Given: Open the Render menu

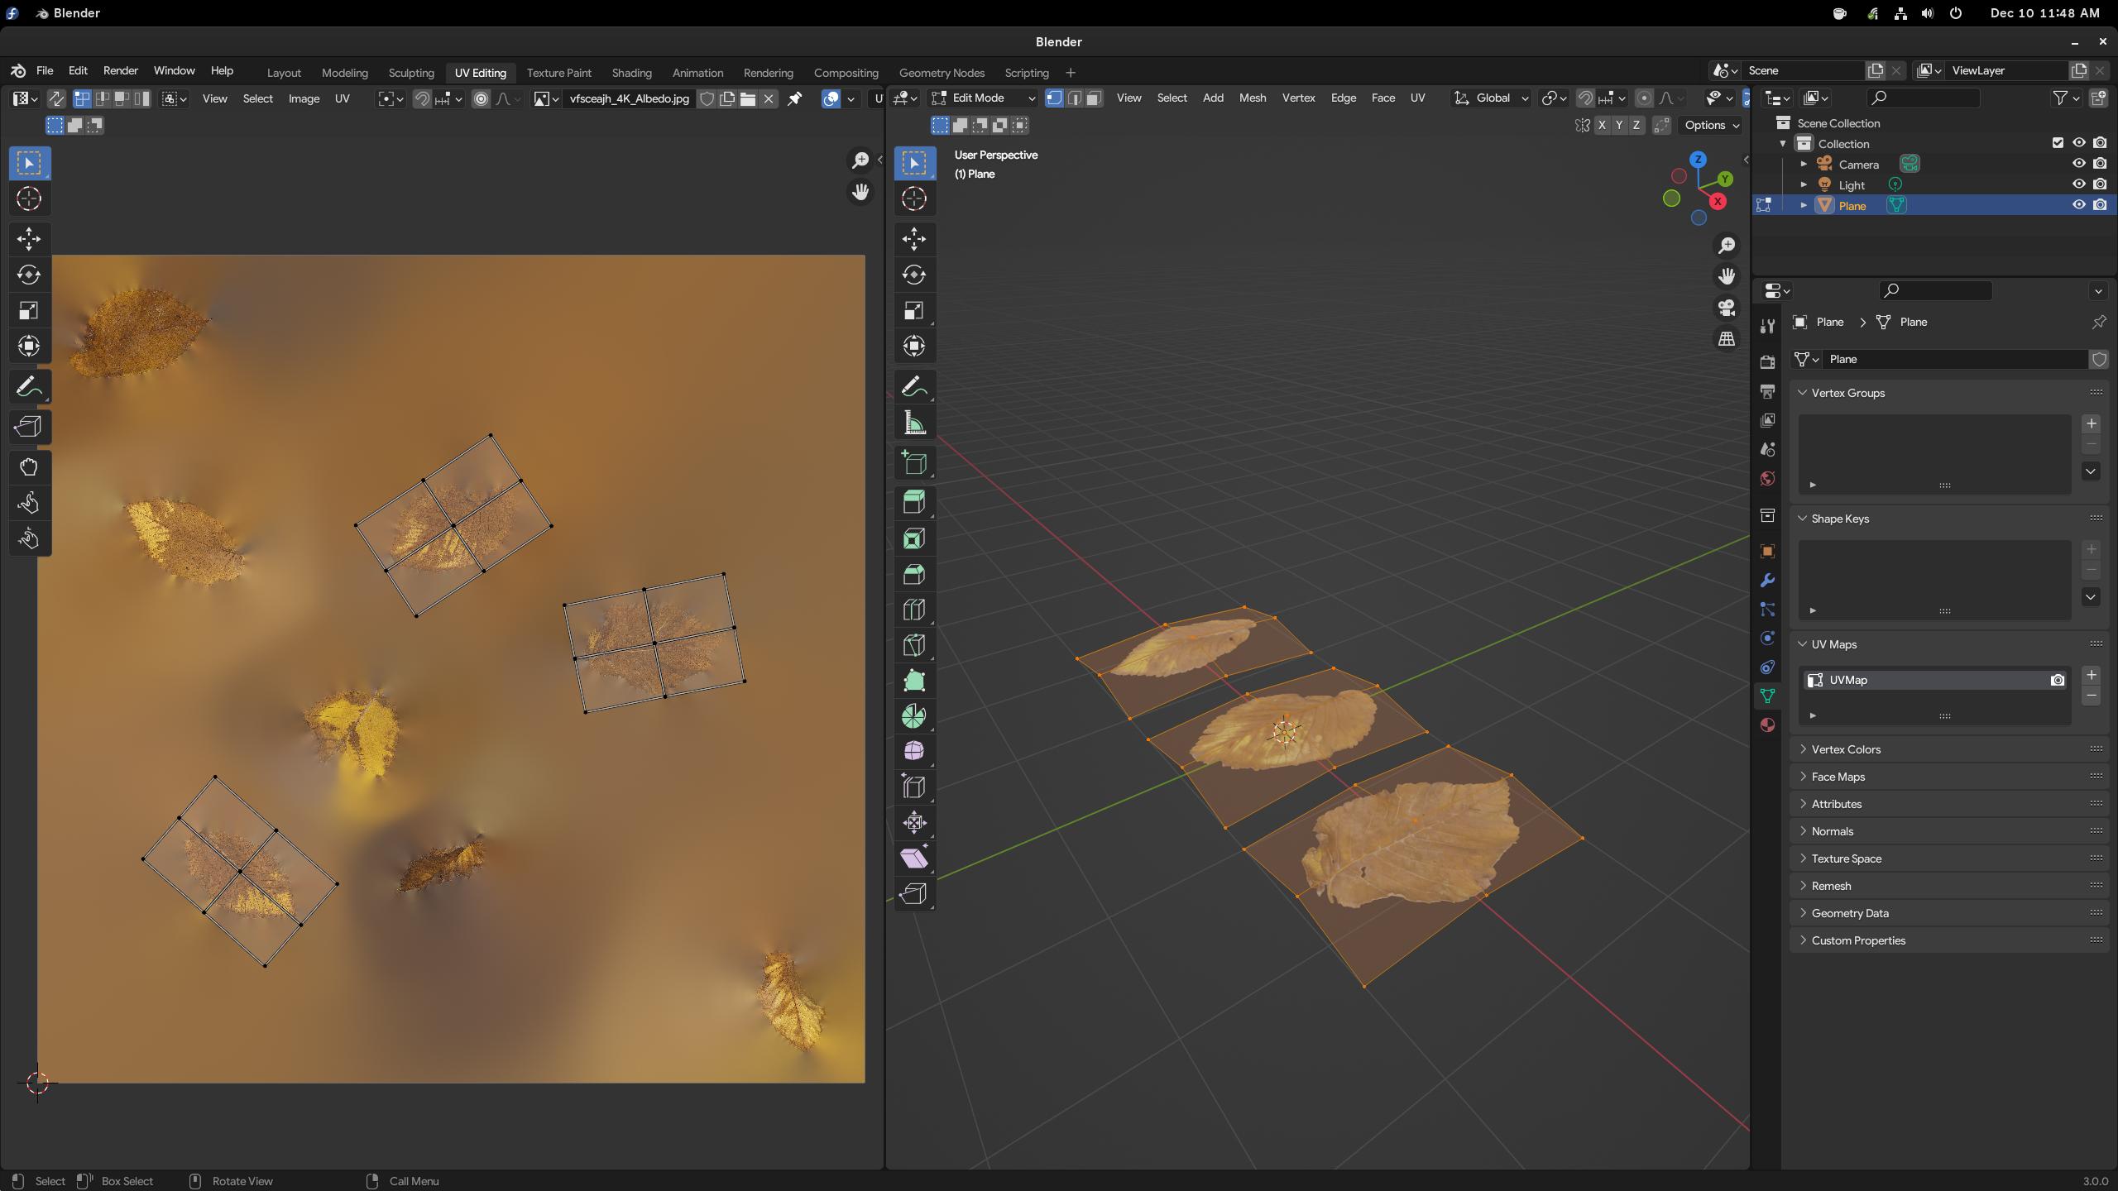Looking at the screenshot, I should (x=120, y=71).
